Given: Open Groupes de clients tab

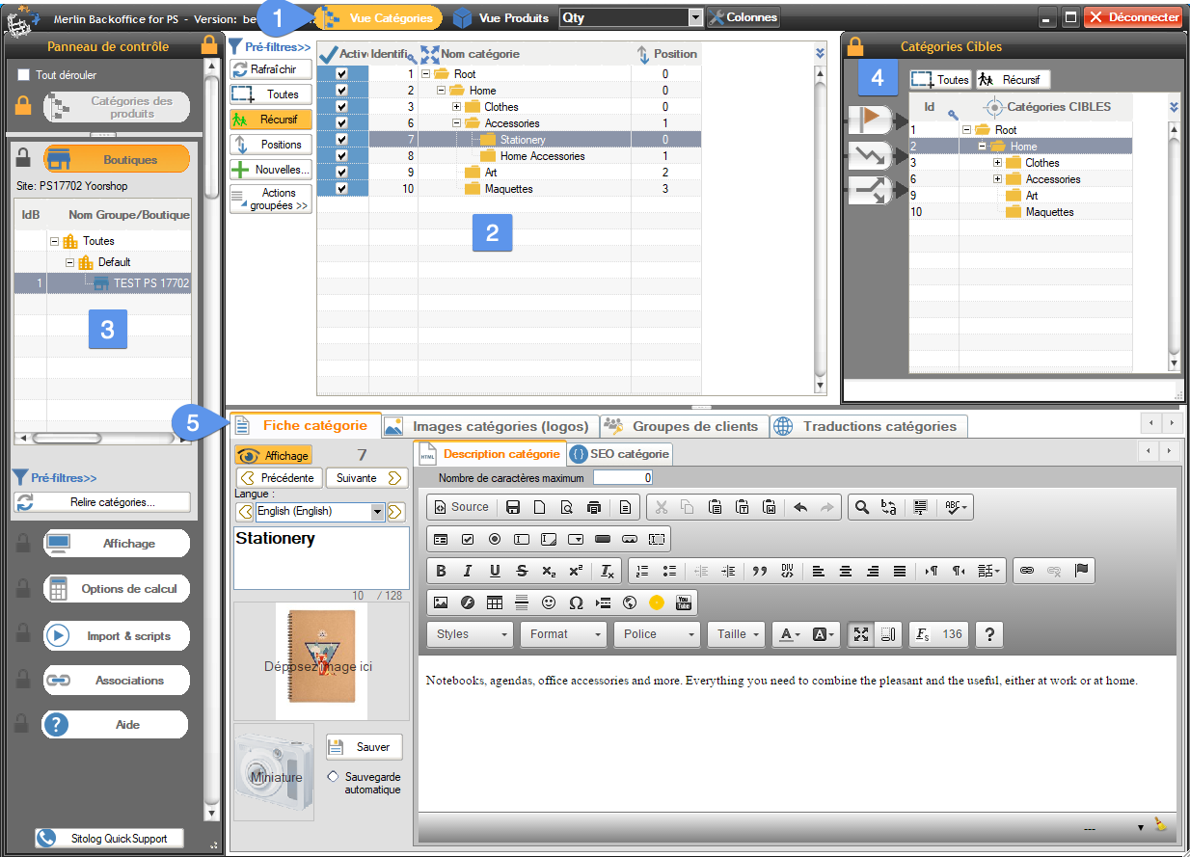Looking at the screenshot, I should click(x=684, y=426).
